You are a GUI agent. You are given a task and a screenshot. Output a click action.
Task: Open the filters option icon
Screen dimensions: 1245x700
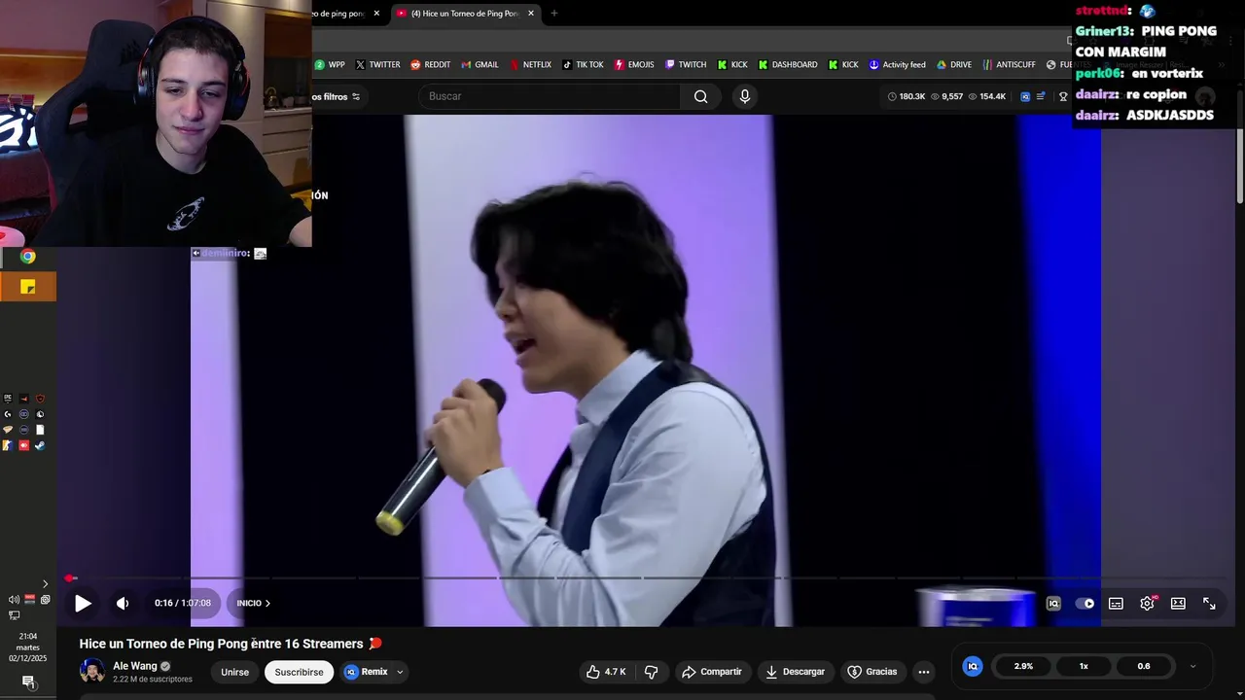(x=356, y=96)
